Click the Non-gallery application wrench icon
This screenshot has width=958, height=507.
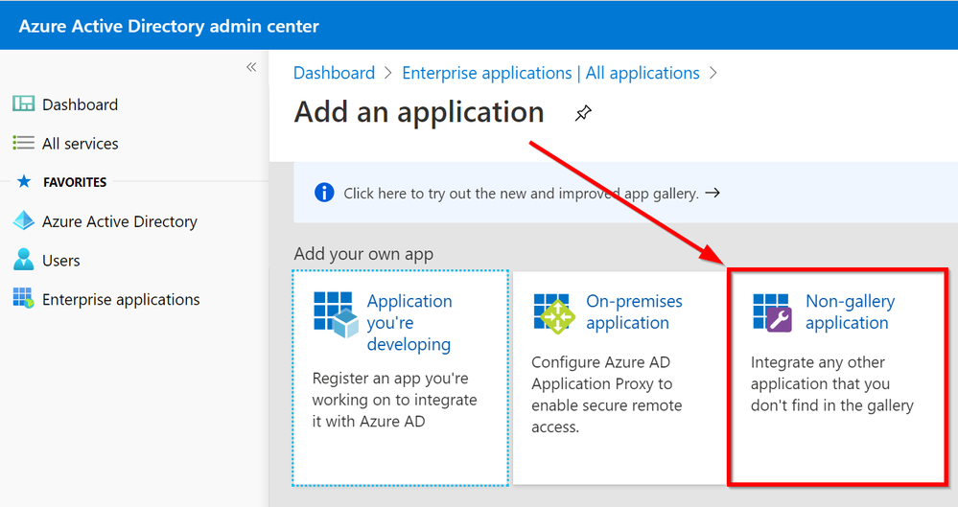[x=773, y=312]
